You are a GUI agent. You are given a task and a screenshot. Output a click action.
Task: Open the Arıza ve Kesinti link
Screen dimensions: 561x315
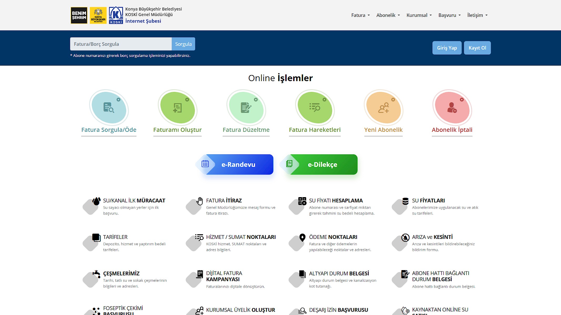pyautogui.click(x=432, y=237)
